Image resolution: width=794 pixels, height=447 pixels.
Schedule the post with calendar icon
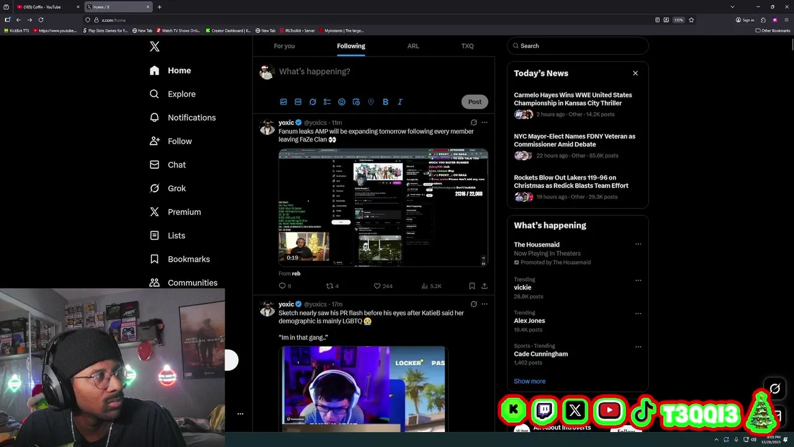pyautogui.click(x=356, y=102)
